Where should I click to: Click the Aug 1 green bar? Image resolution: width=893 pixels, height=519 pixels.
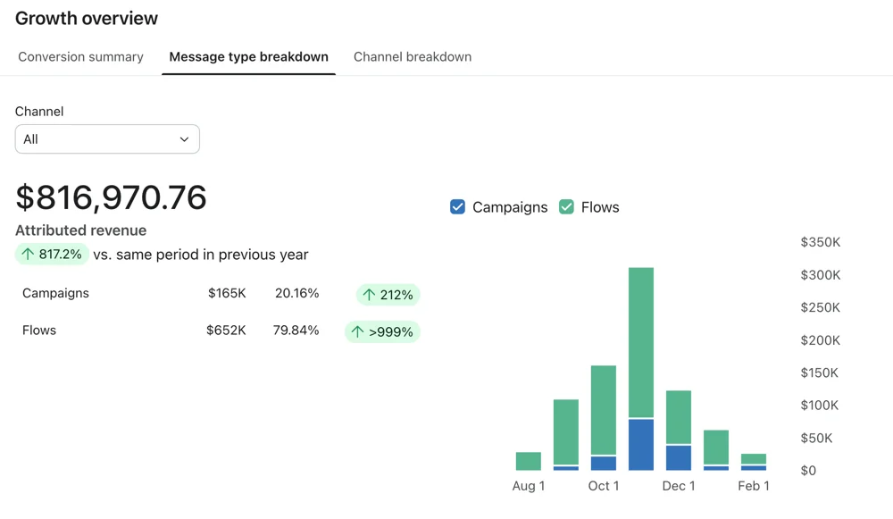529,461
